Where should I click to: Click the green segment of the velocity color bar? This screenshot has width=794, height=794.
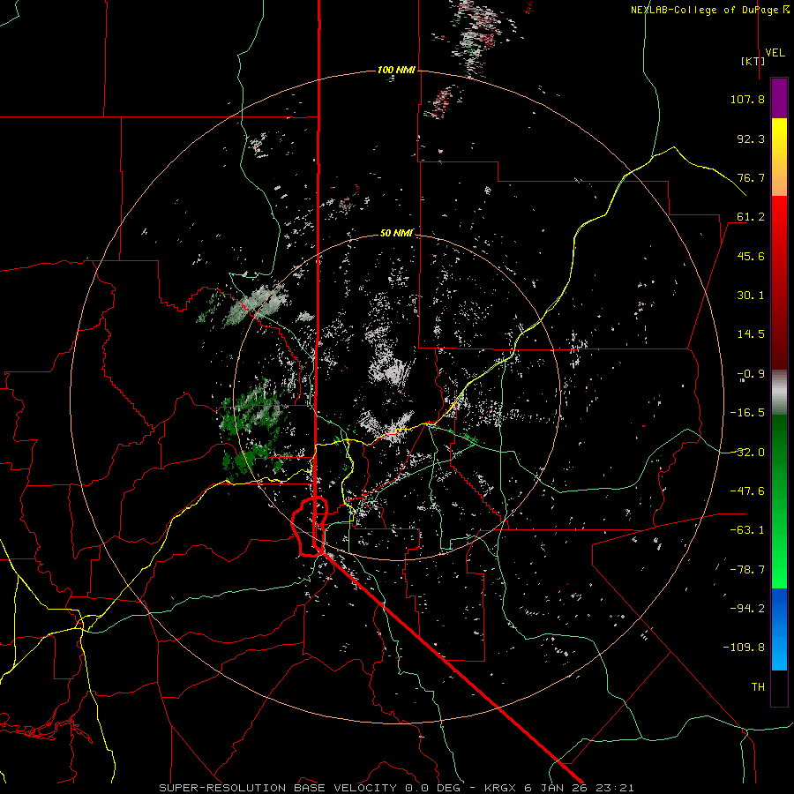tap(779, 501)
